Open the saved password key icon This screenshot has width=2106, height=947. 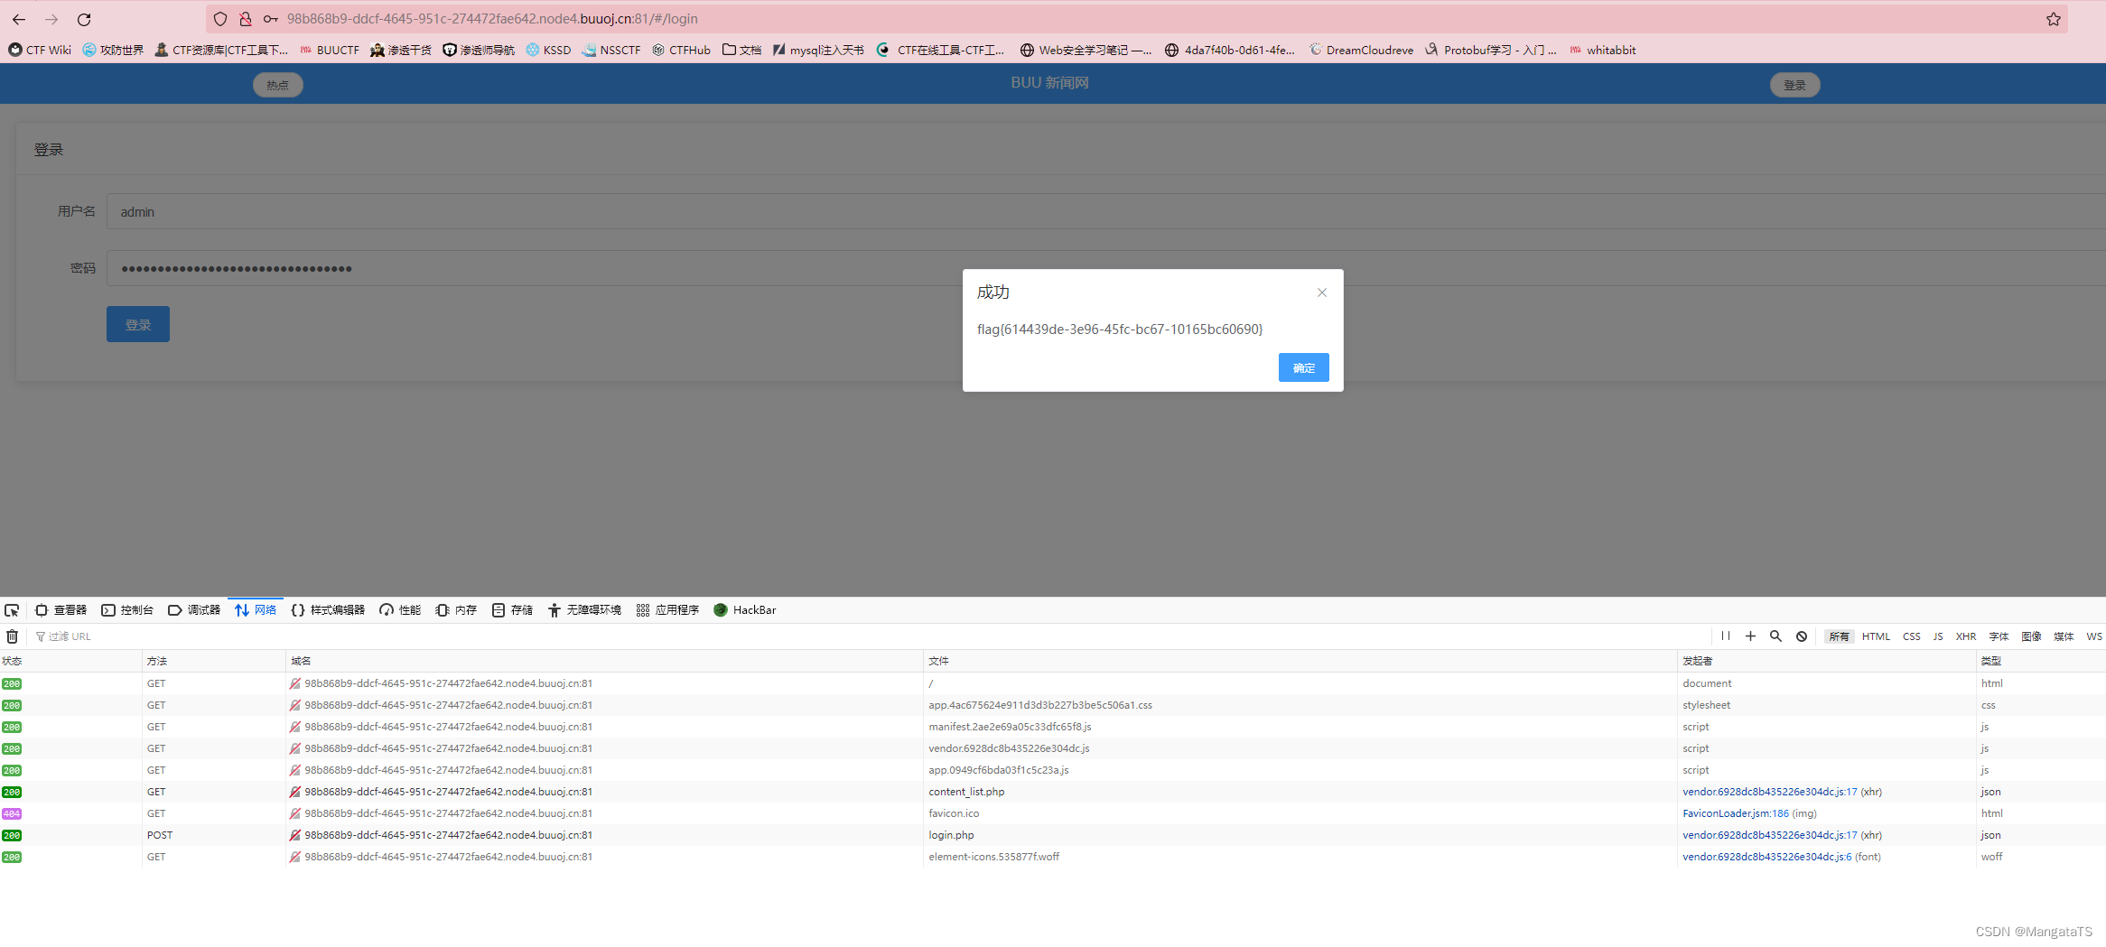(x=270, y=19)
